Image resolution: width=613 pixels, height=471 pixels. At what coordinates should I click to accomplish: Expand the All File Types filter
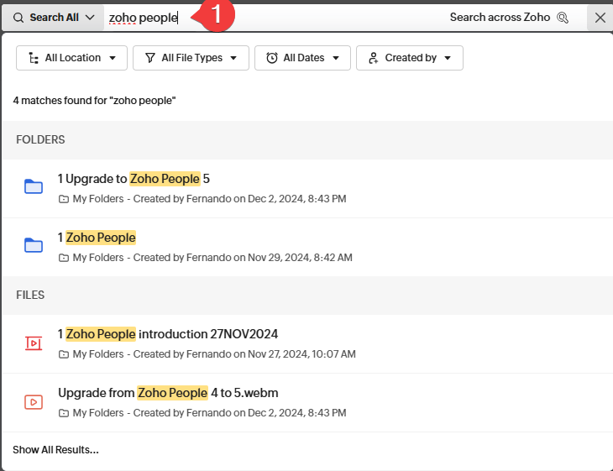191,58
